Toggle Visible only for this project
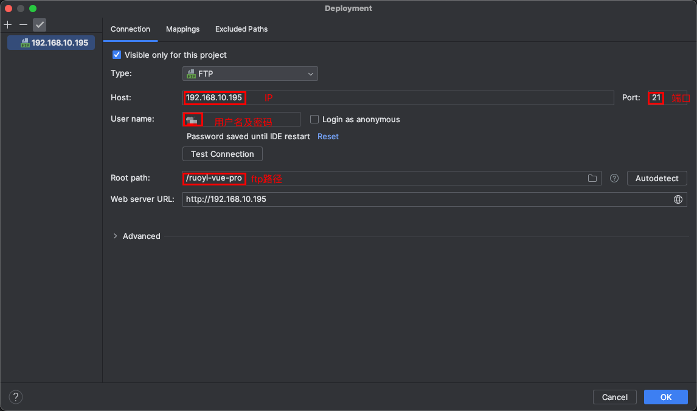This screenshot has height=411, width=697. point(116,55)
